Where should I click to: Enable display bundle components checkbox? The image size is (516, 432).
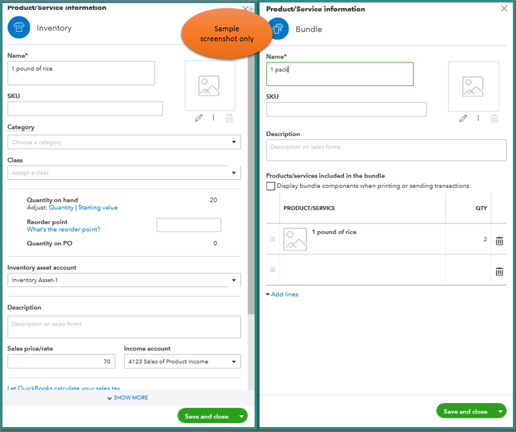pos(270,186)
